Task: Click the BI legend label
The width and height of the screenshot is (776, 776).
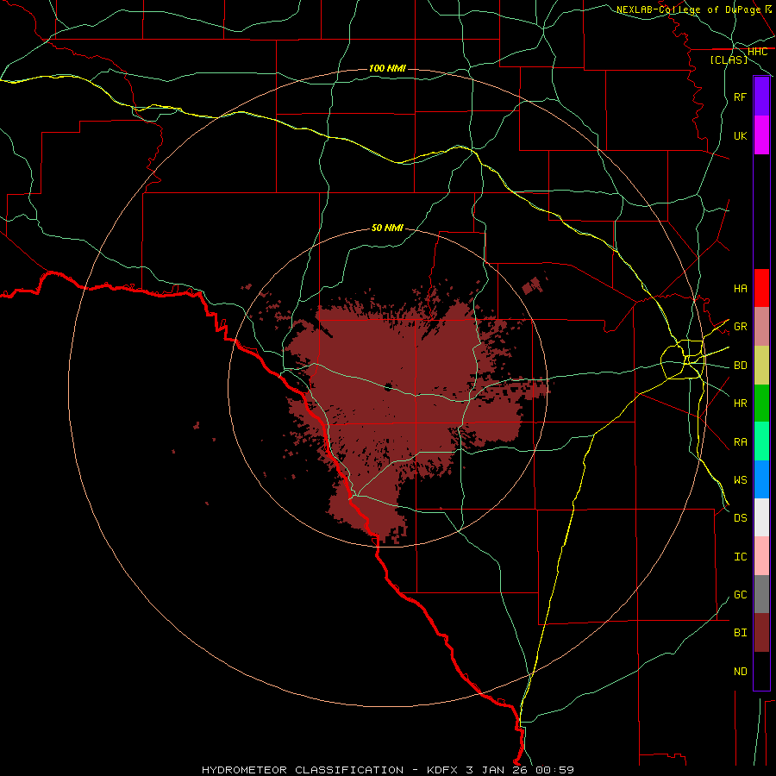Action: click(x=740, y=633)
